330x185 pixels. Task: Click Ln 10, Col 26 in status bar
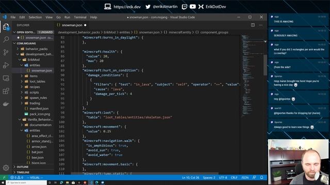(x=190, y=177)
